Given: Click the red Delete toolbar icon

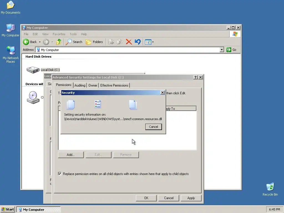Looking at the screenshot, I should pyautogui.click(x=129, y=42).
